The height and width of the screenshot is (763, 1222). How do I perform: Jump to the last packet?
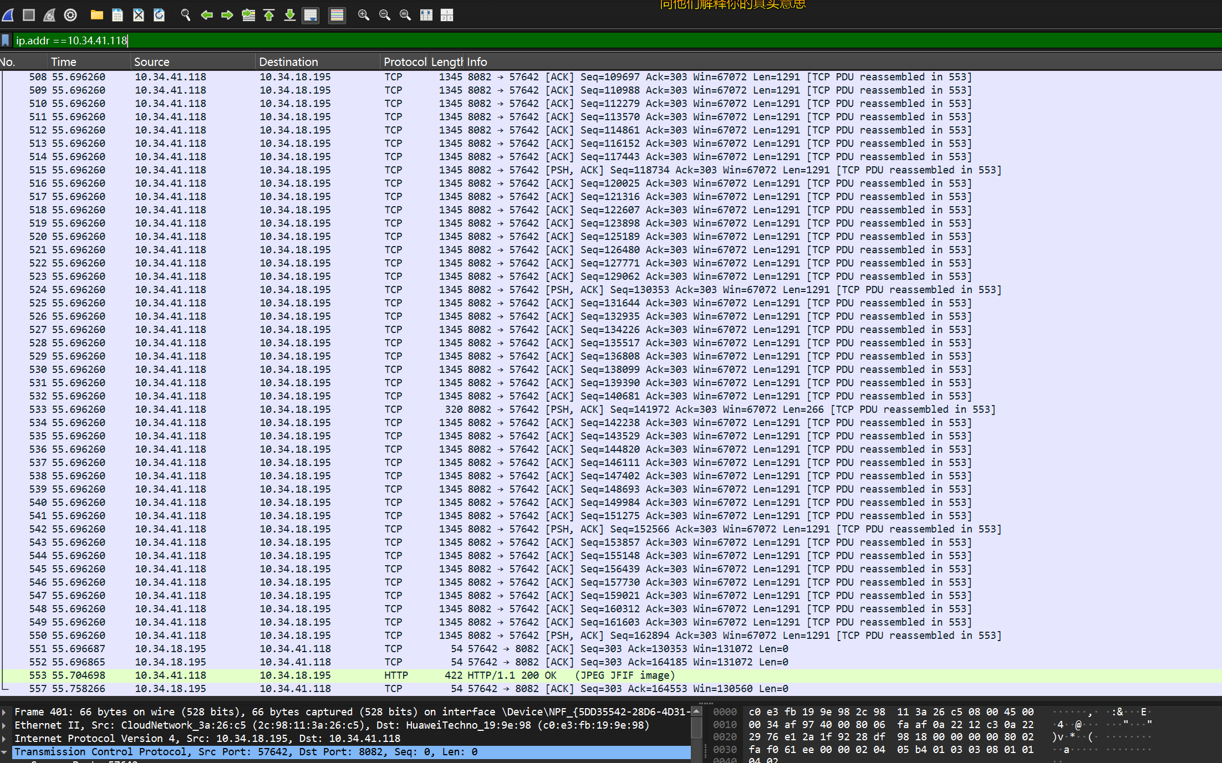click(x=289, y=15)
